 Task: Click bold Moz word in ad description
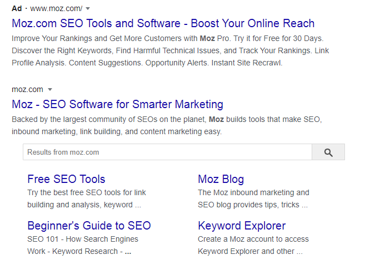tap(207, 38)
